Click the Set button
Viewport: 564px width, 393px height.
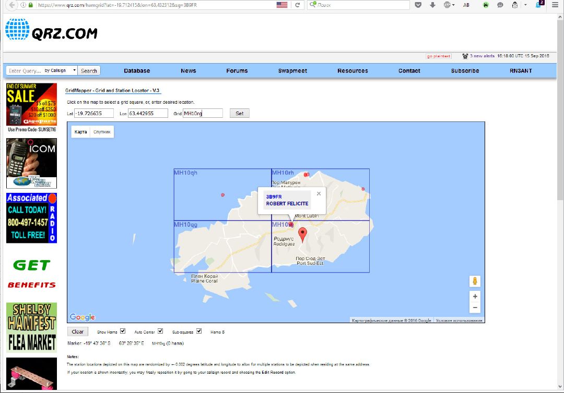point(240,114)
